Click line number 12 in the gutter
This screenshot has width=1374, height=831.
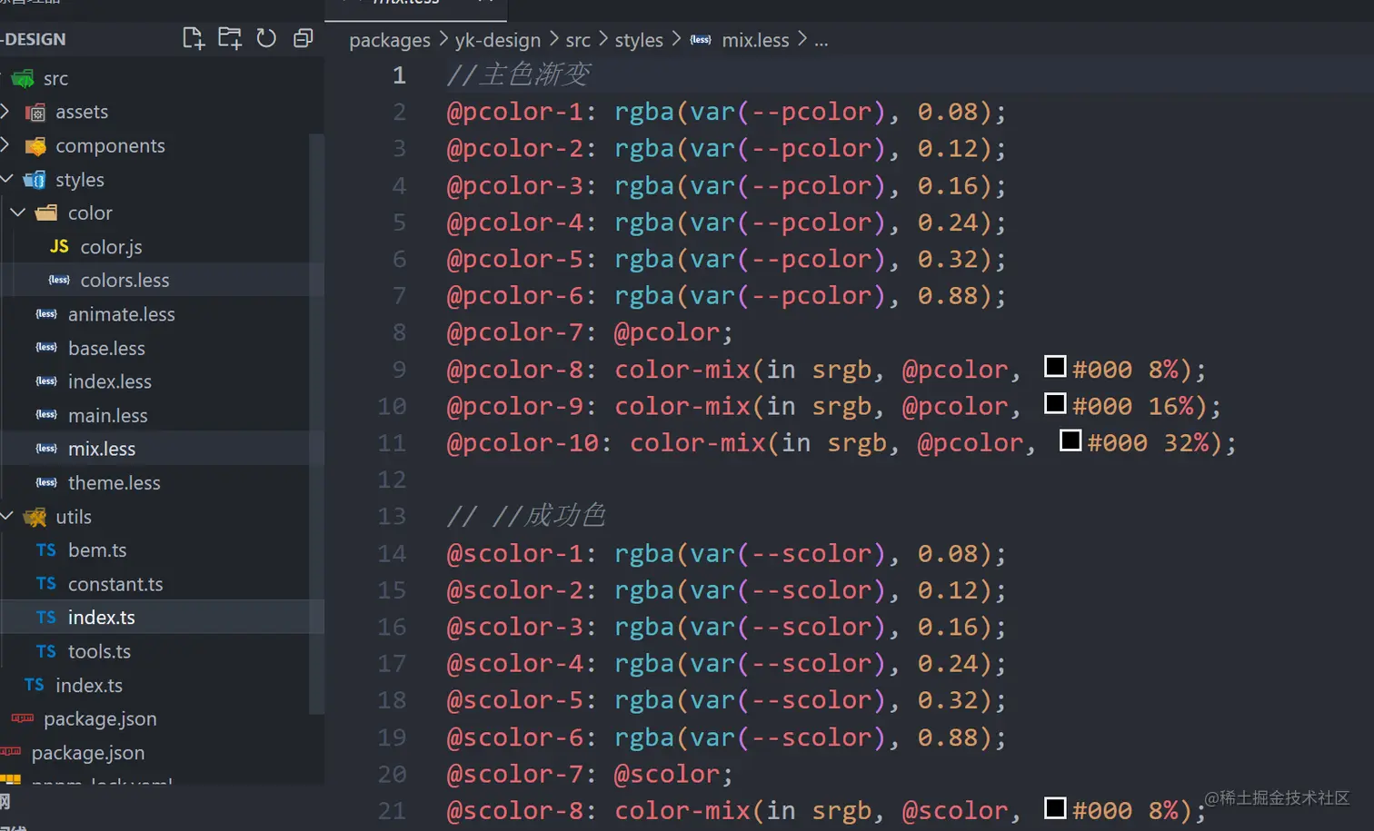tap(392, 480)
